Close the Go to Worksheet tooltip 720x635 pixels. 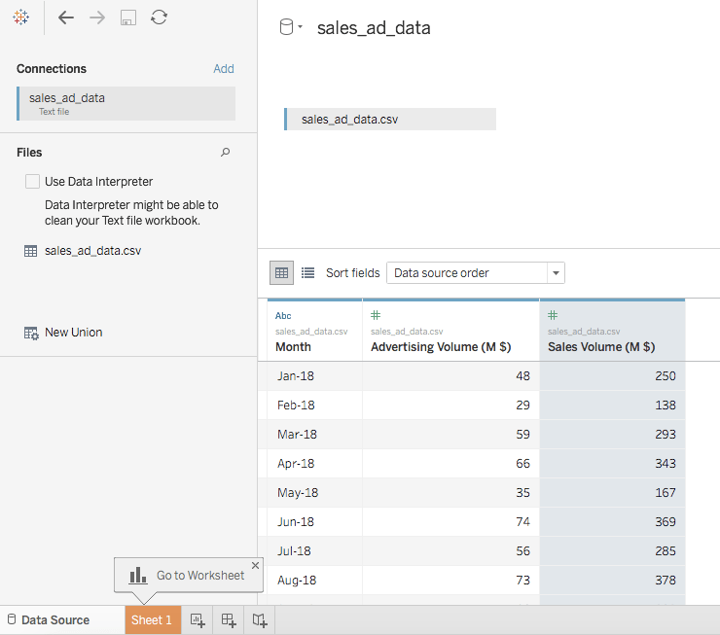[x=255, y=565]
